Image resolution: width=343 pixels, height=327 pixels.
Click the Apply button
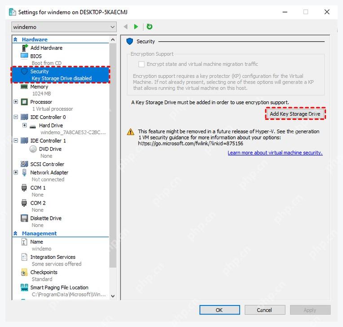(x=310, y=310)
